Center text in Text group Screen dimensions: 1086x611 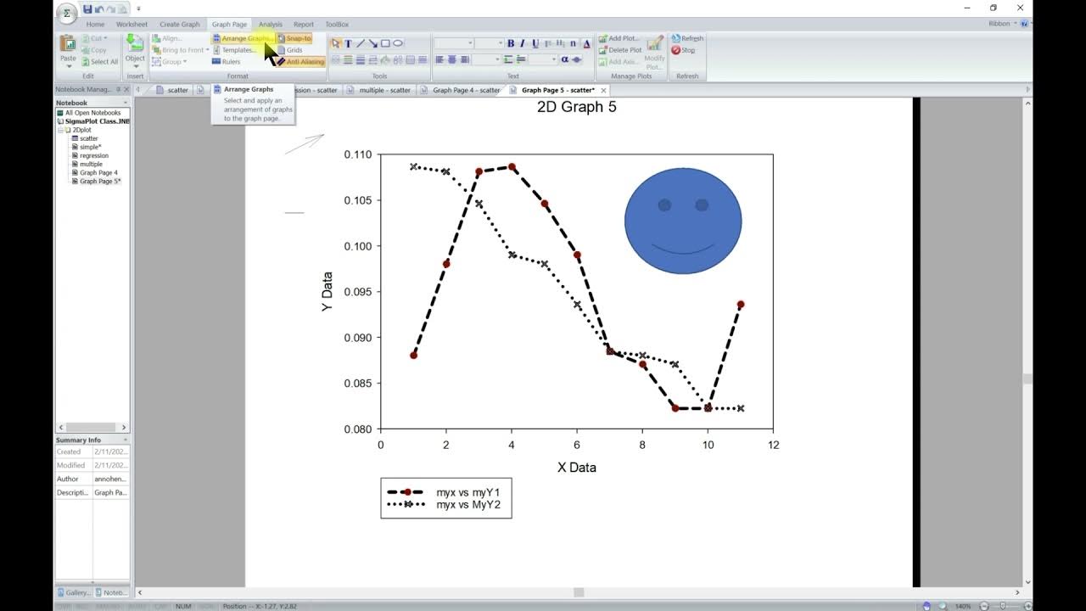click(x=452, y=59)
